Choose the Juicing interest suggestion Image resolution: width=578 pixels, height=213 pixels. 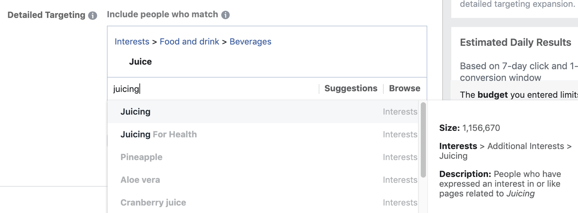[263, 112]
